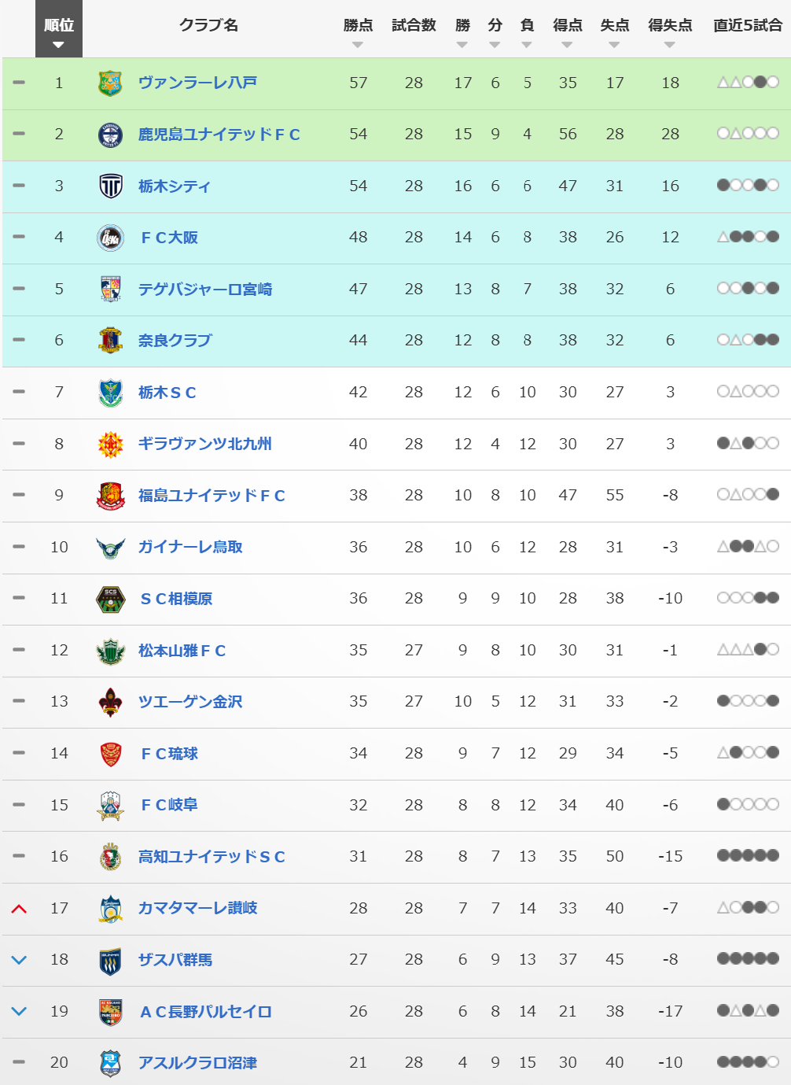791x1085 pixels.
Task: Open the 奈良クラブ team link
Action: [175, 341]
